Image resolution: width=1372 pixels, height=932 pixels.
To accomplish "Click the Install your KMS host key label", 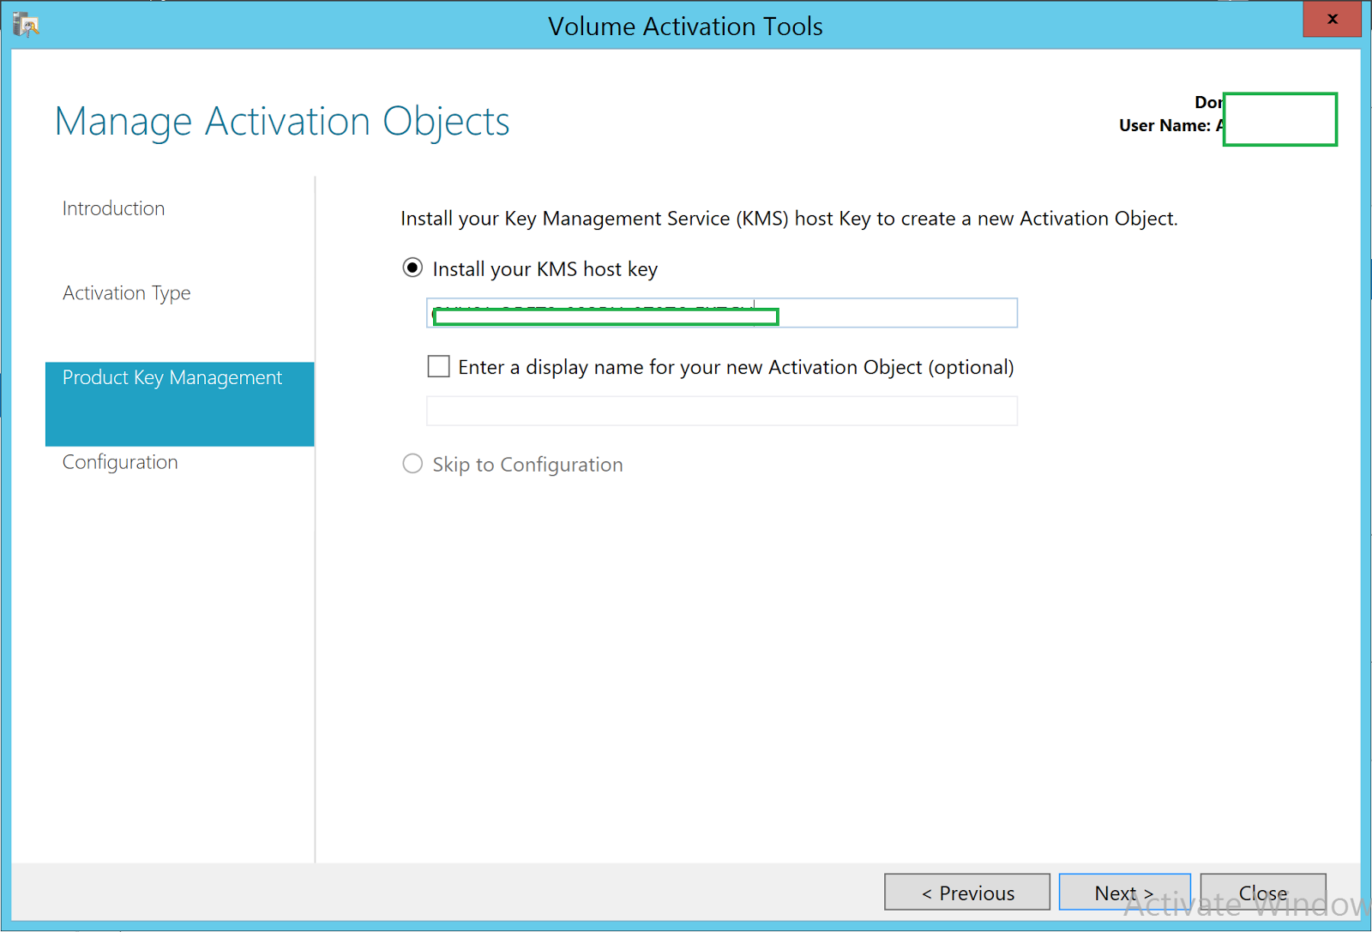I will pos(545,268).
